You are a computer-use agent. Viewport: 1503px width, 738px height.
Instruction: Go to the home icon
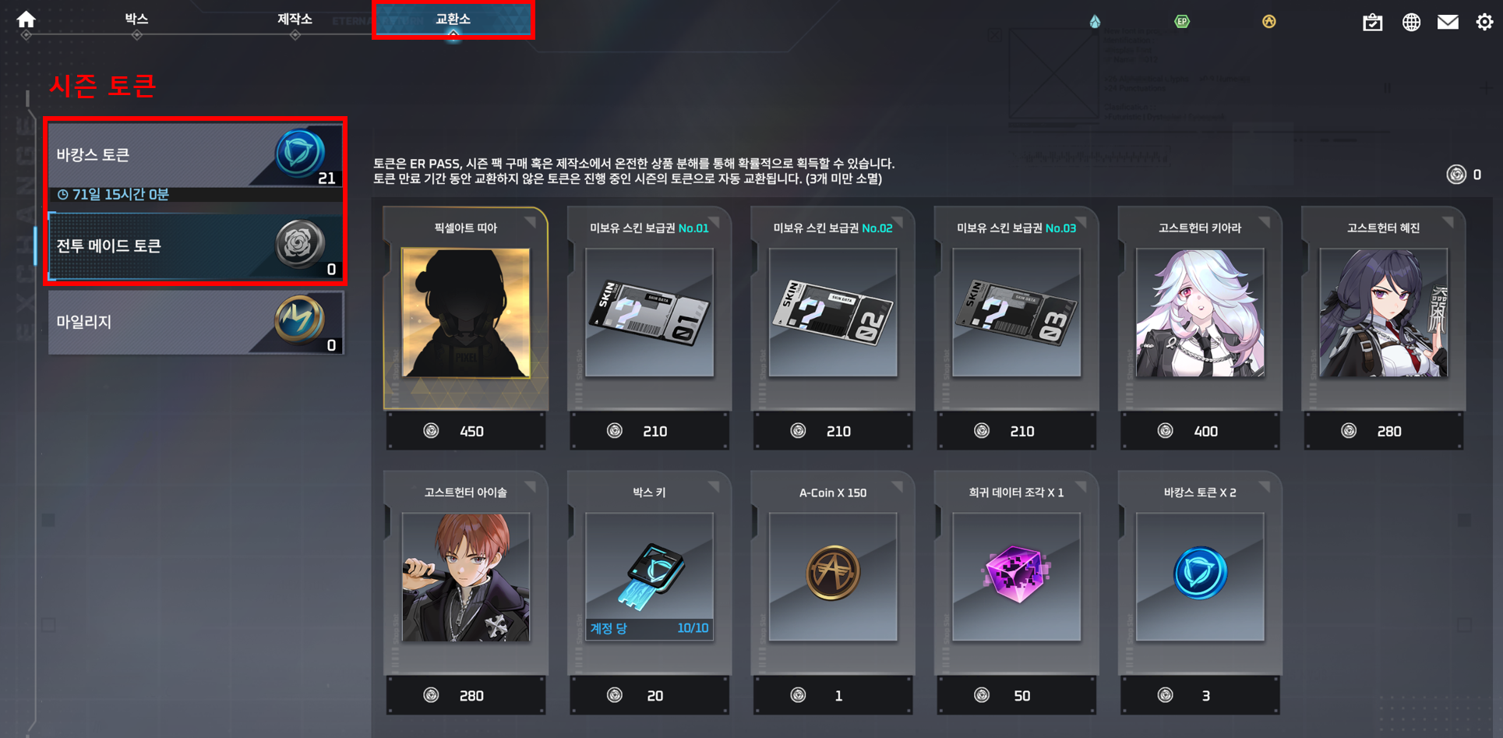click(26, 19)
